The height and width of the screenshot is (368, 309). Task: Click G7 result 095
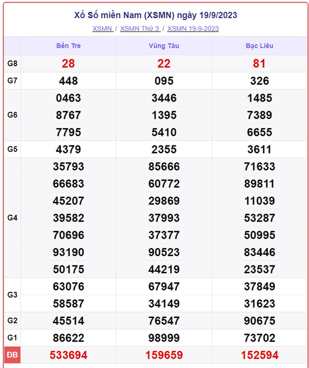click(x=164, y=81)
